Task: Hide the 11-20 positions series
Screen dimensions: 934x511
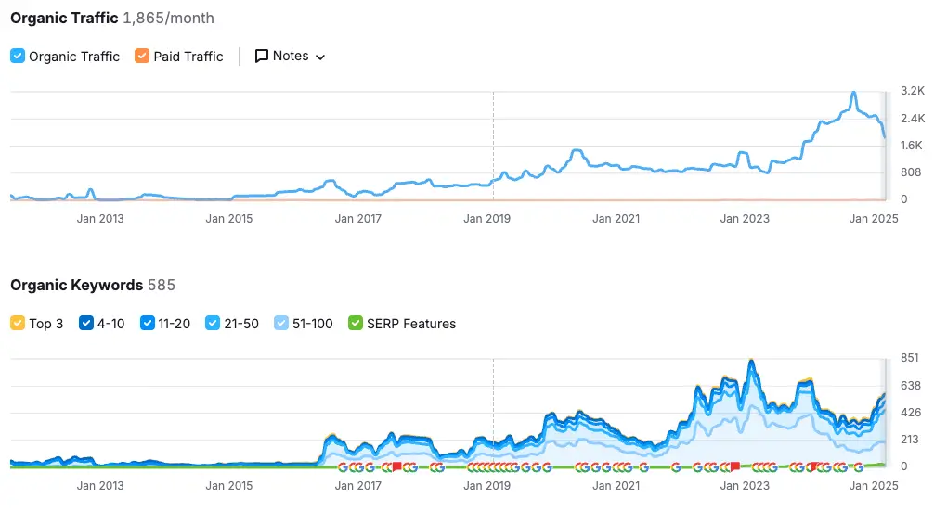Action: pos(147,324)
